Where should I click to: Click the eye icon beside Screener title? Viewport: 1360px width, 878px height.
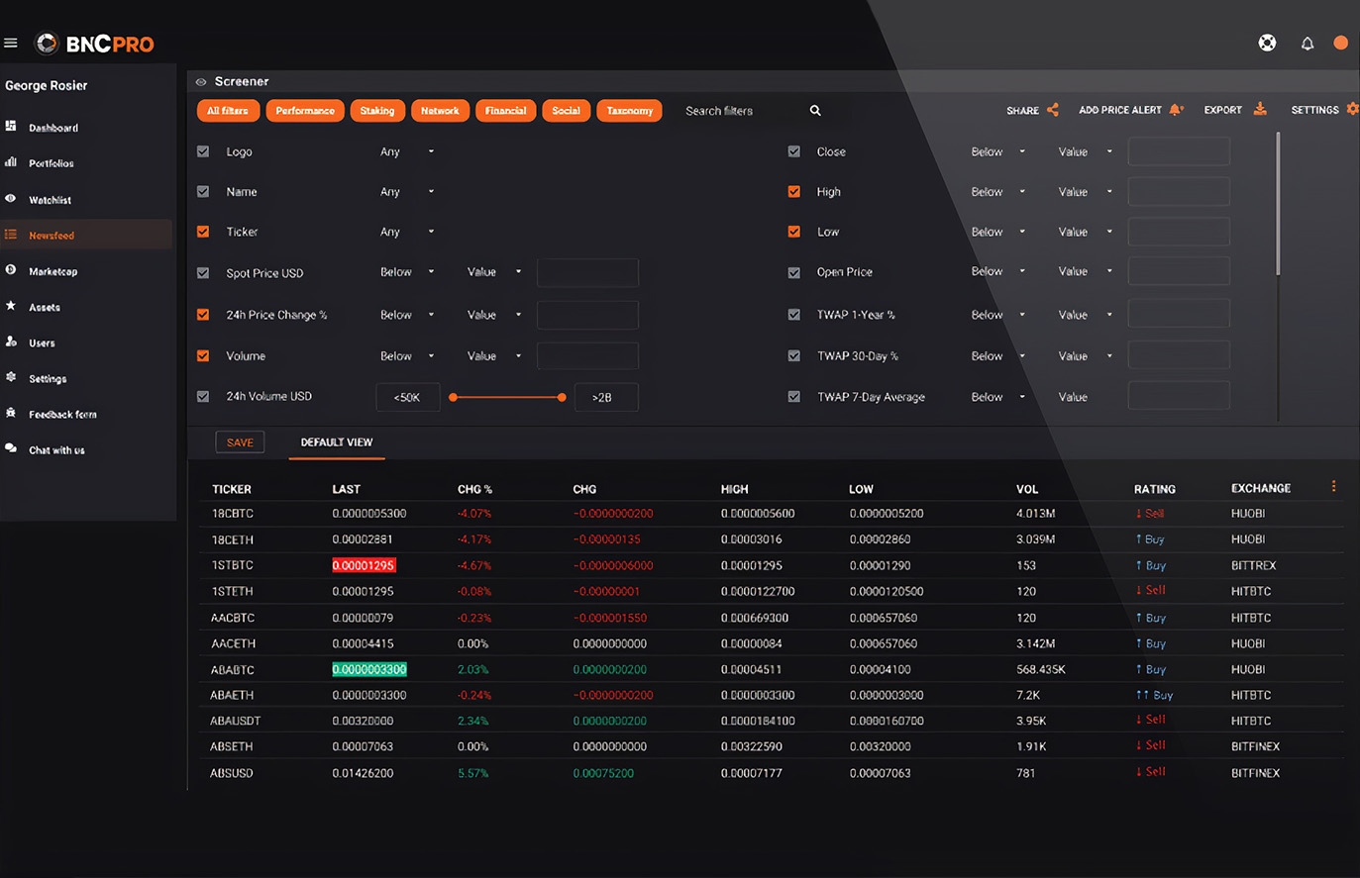pyautogui.click(x=201, y=82)
